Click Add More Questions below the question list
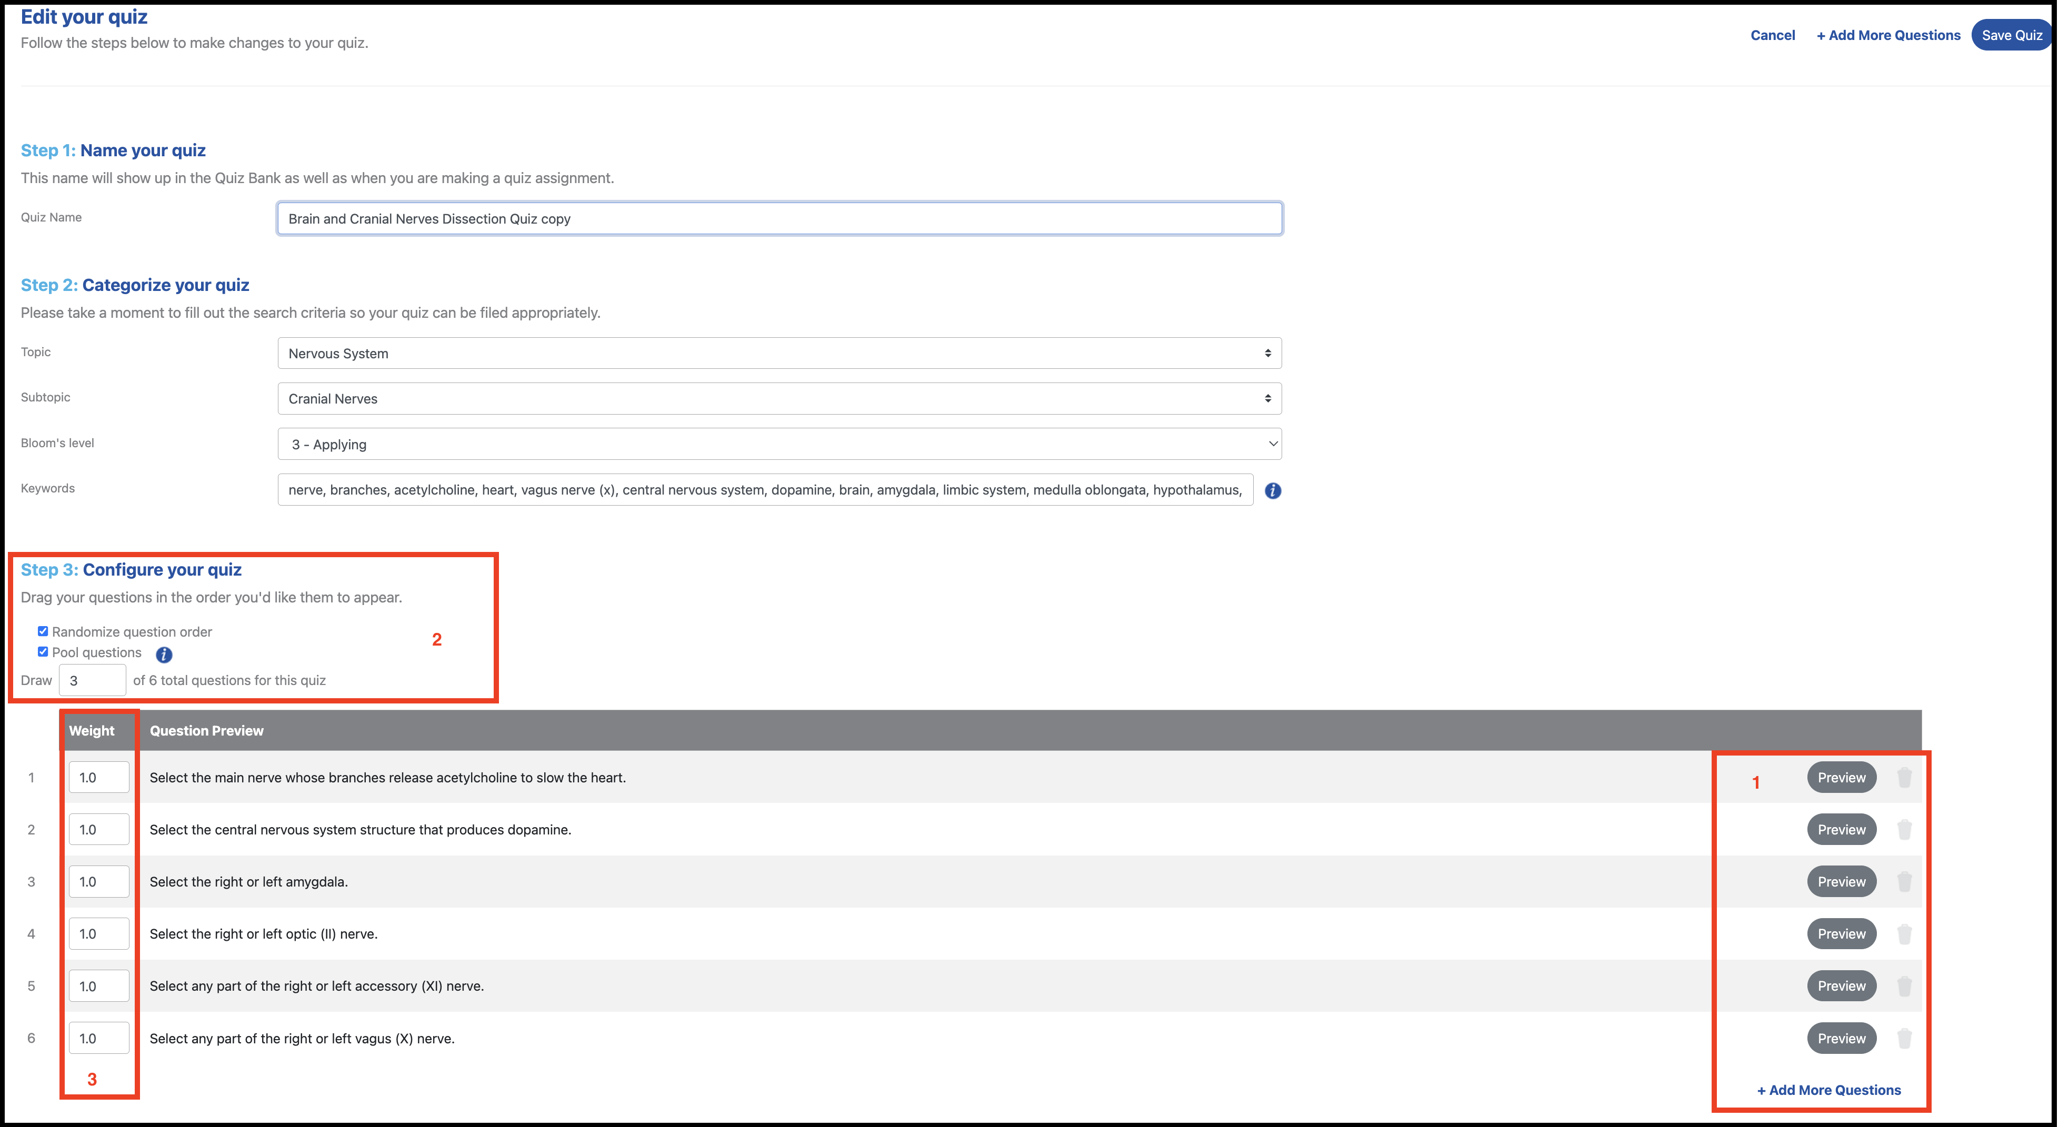The width and height of the screenshot is (2059, 1127). 1829,1090
